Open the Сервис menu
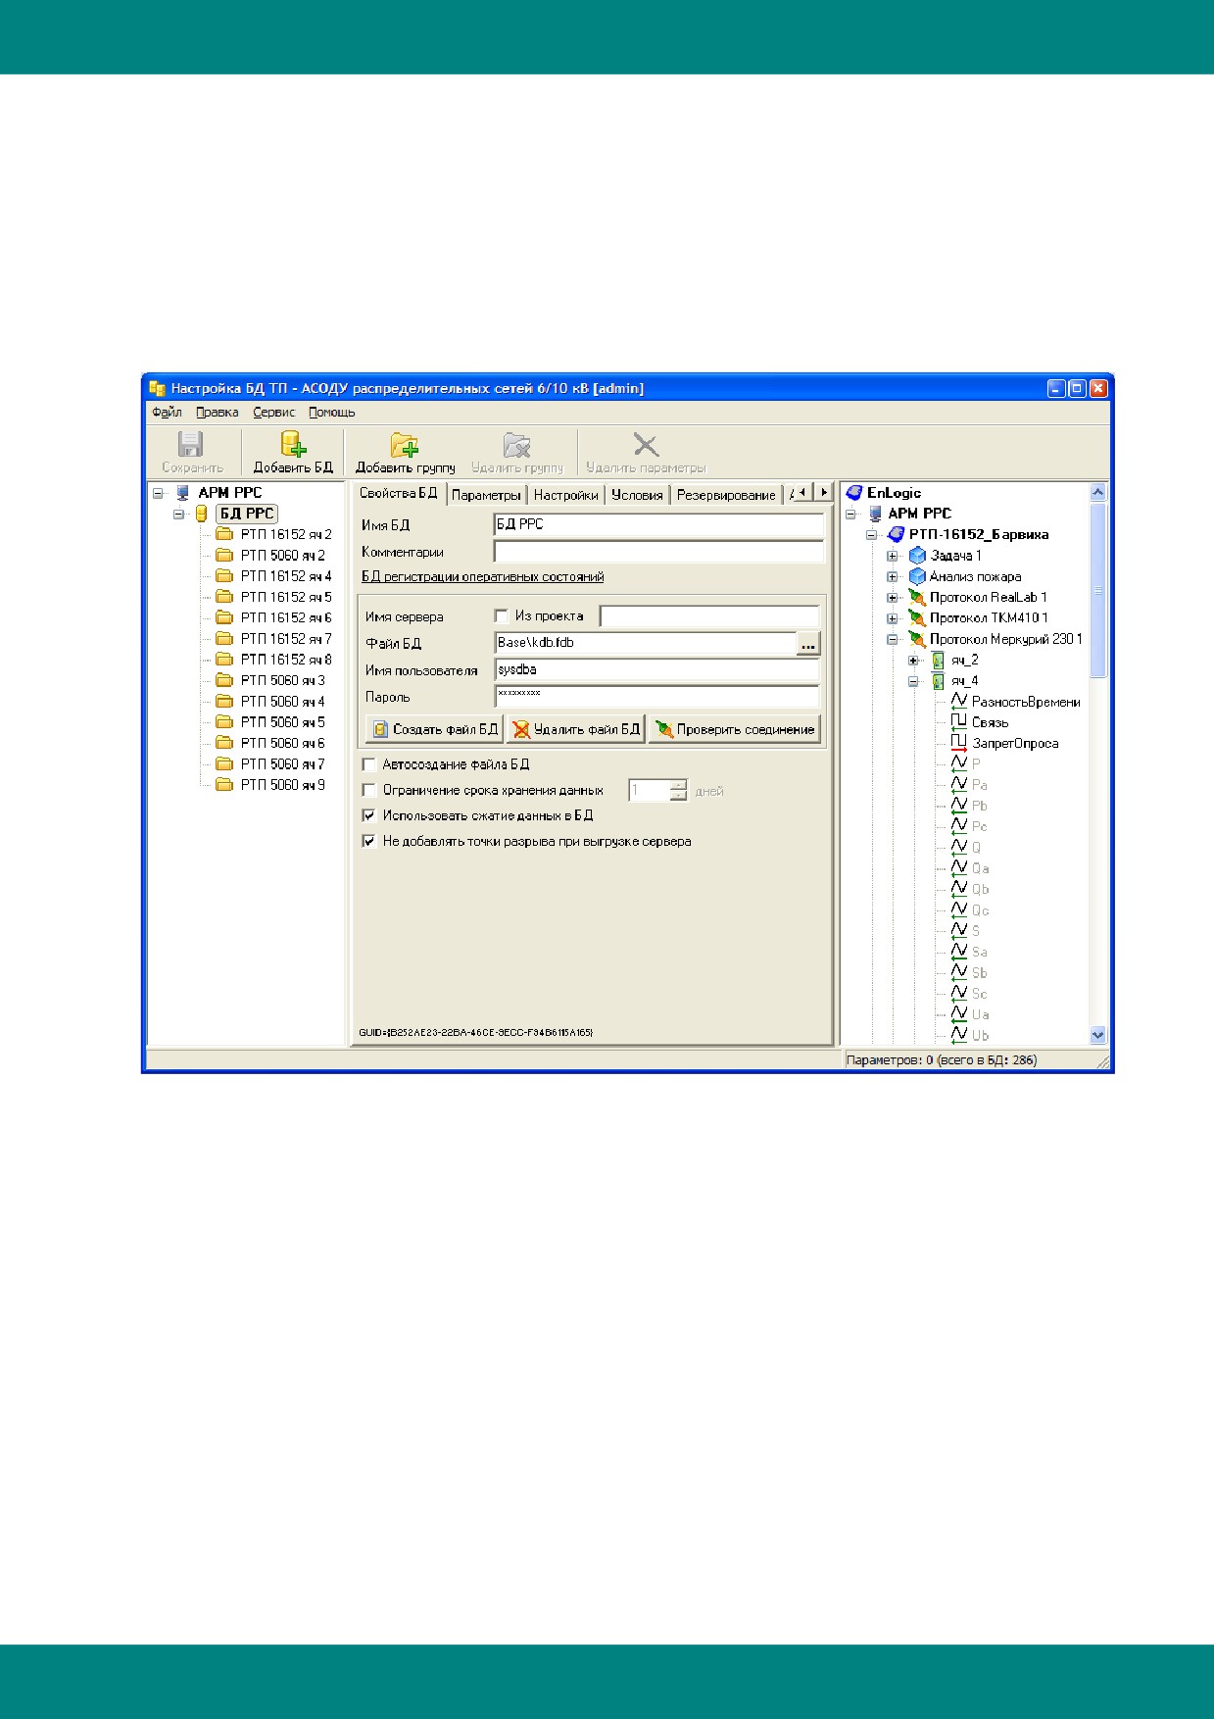The image size is (1214, 1719). [274, 413]
